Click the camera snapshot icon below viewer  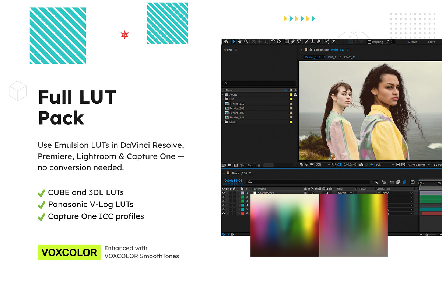[x=361, y=165]
